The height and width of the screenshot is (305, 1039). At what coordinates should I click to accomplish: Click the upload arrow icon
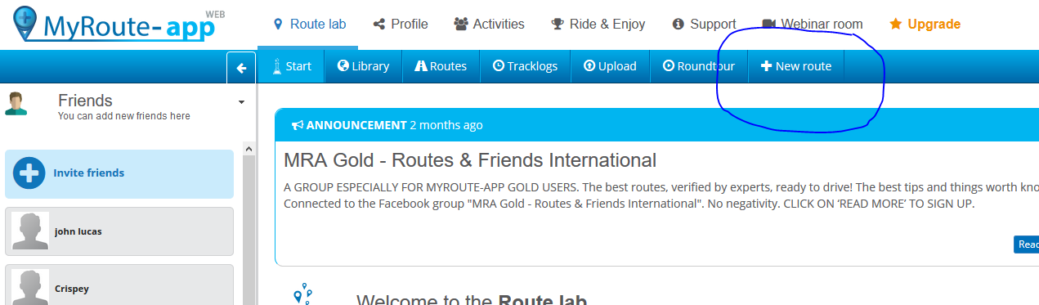[x=589, y=66]
